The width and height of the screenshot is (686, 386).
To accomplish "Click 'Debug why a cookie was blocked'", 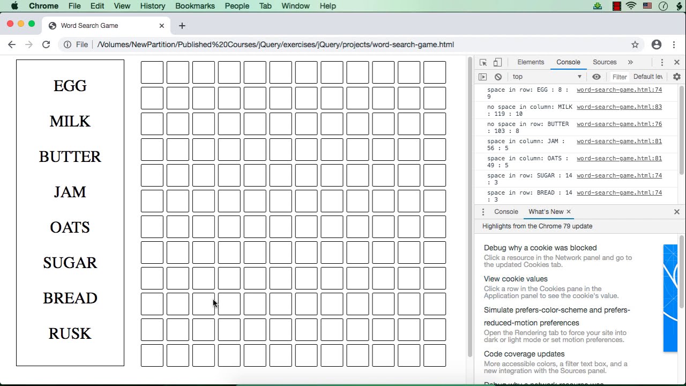I will [540, 248].
